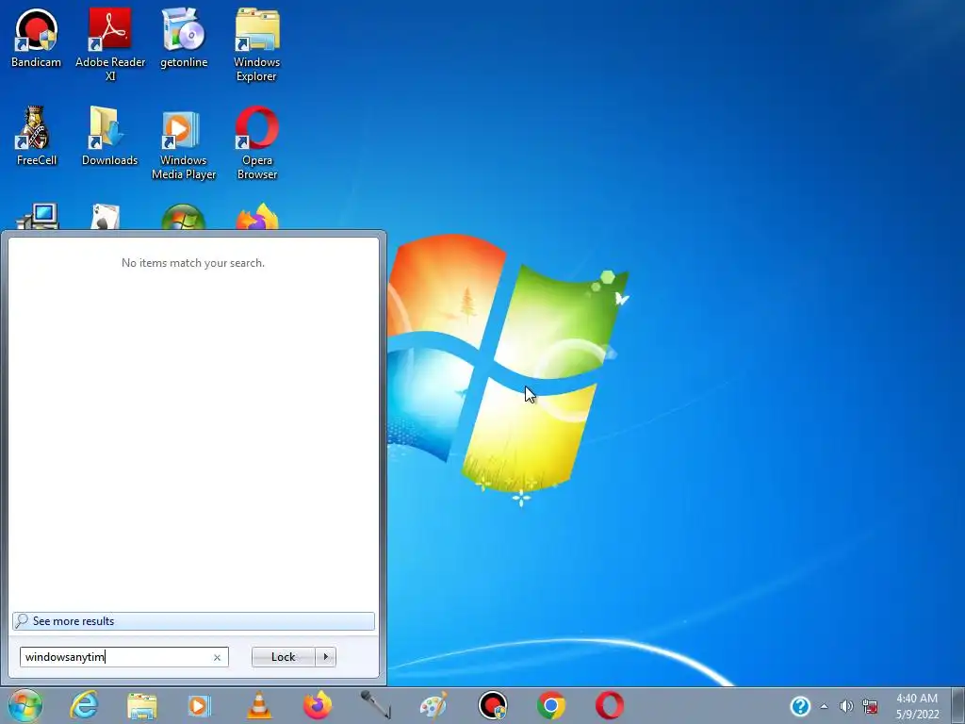Open Paint from the taskbar

tap(433, 705)
